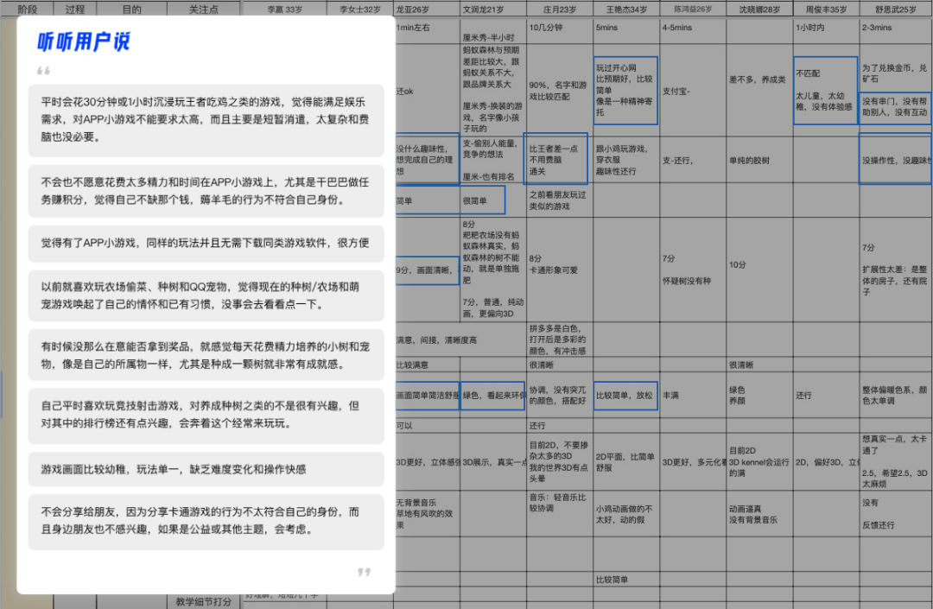This screenshot has height=609, width=933.
Task: Click the '2-3mins' cell
Action: pyautogui.click(x=896, y=31)
